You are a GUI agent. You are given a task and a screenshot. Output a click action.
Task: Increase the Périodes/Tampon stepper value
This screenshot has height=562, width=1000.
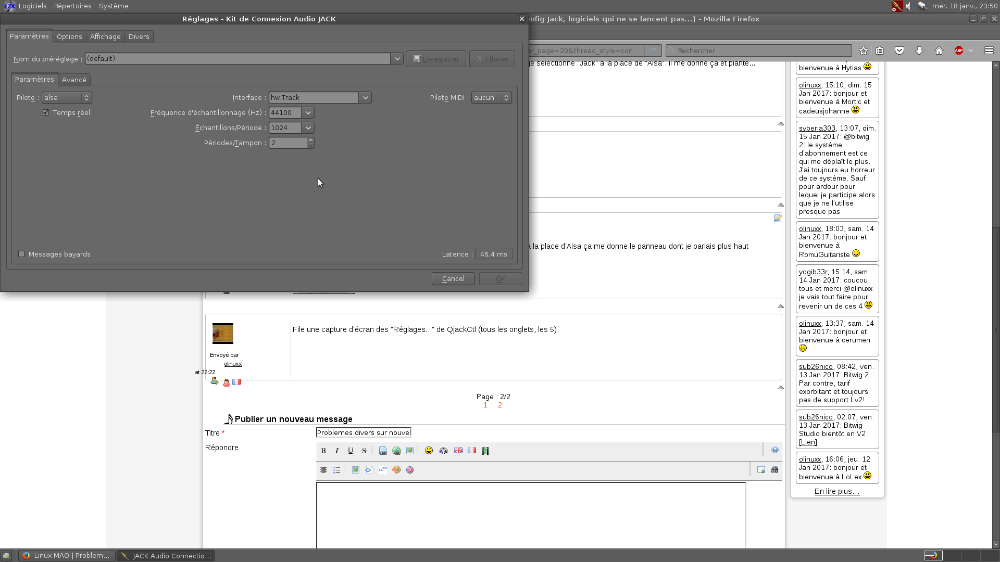pos(310,140)
